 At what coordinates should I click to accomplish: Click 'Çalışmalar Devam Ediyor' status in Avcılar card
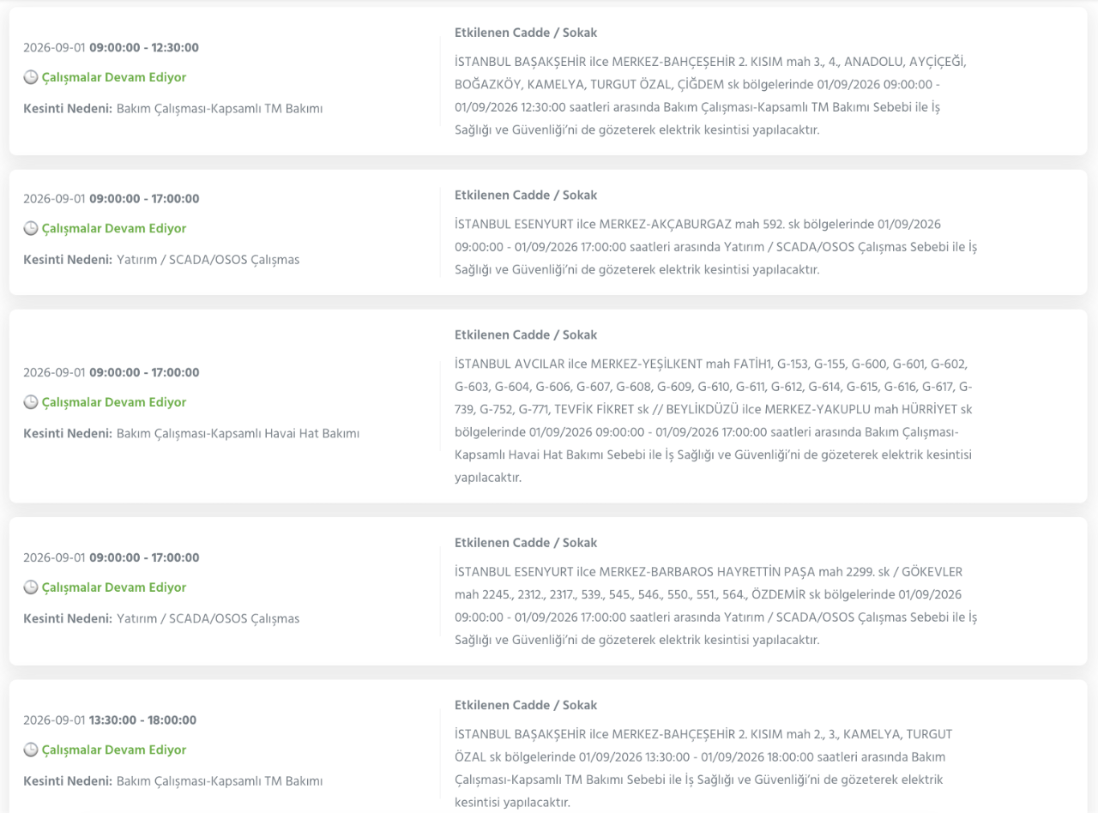click(x=114, y=402)
